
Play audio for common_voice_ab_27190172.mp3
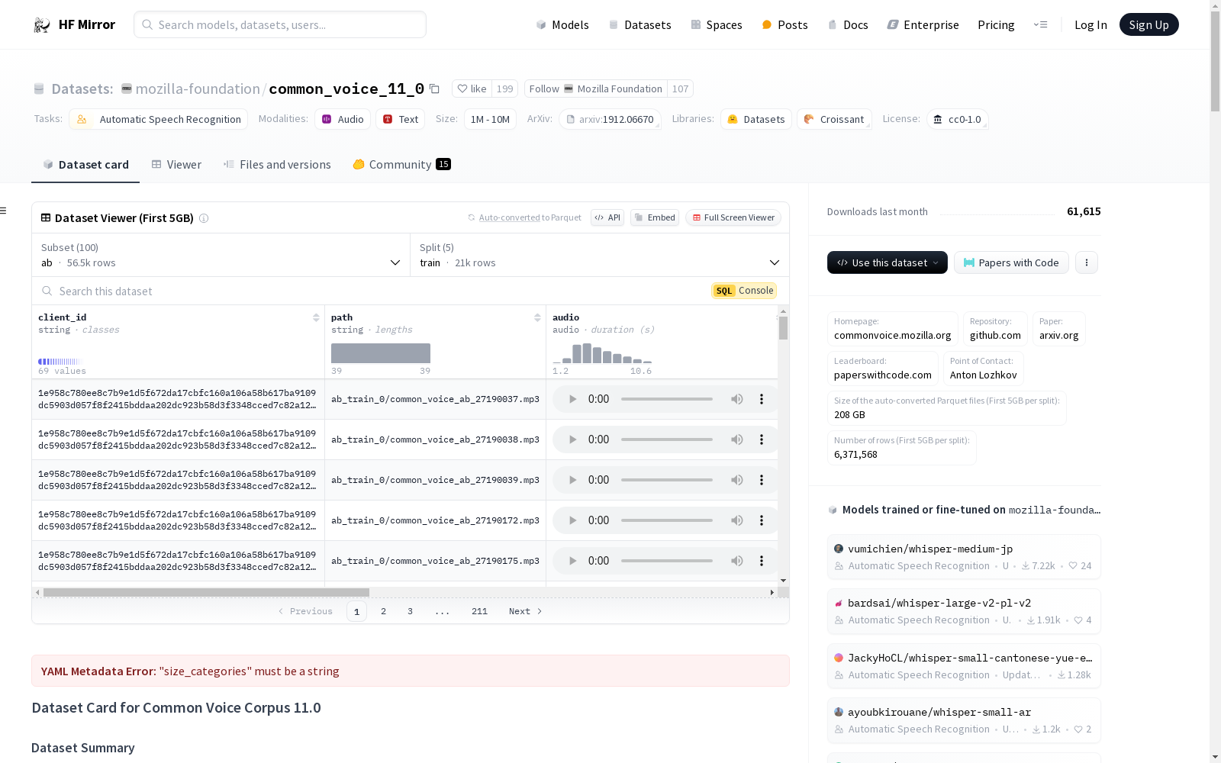(572, 520)
